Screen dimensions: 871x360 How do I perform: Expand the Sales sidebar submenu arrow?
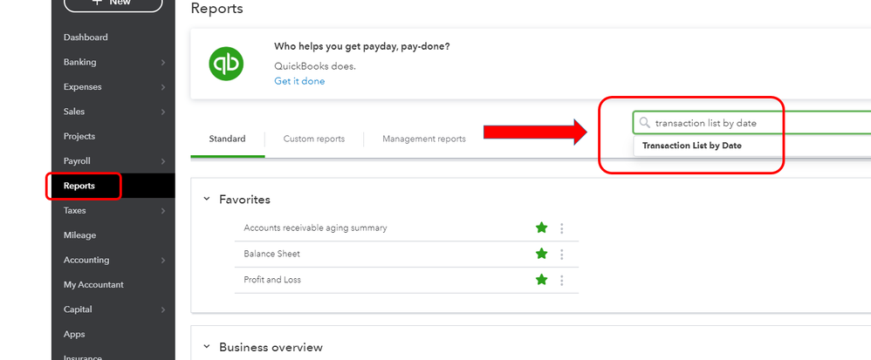pyautogui.click(x=162, y=112)
